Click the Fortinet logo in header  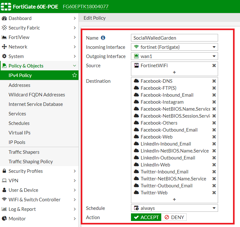click(6, 6)
